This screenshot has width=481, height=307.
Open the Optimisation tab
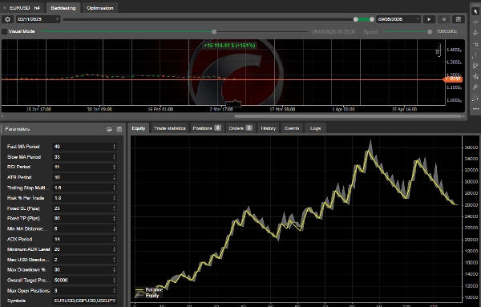[100, 8]
